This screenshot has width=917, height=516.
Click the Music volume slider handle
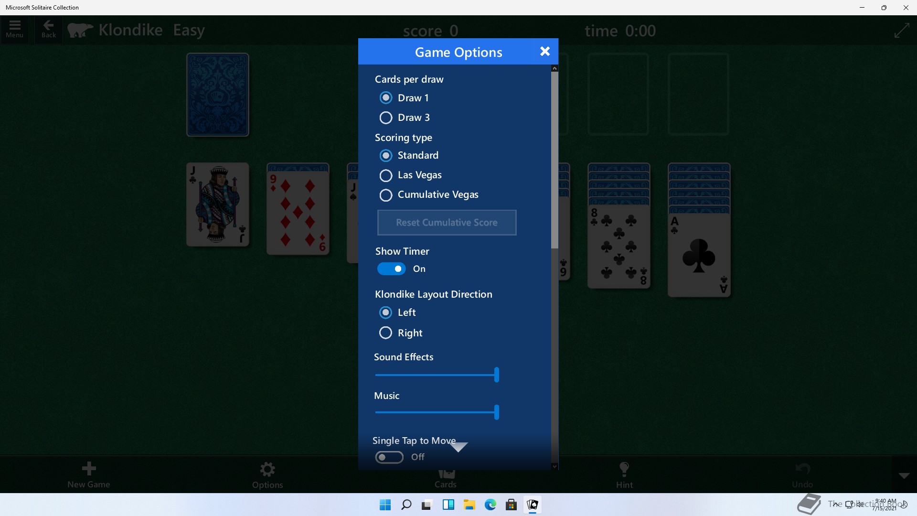[497, 412]
